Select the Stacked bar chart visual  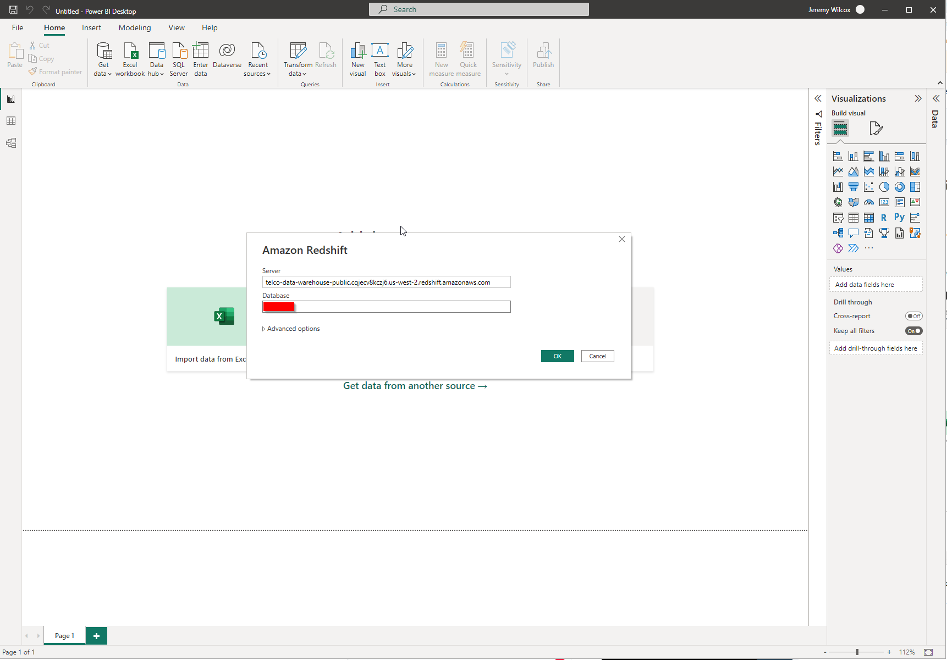click(838, 156)
